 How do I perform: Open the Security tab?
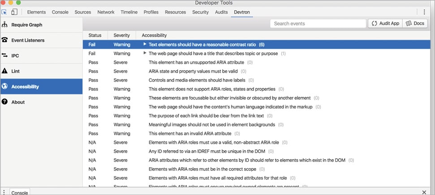coord(200,12)
